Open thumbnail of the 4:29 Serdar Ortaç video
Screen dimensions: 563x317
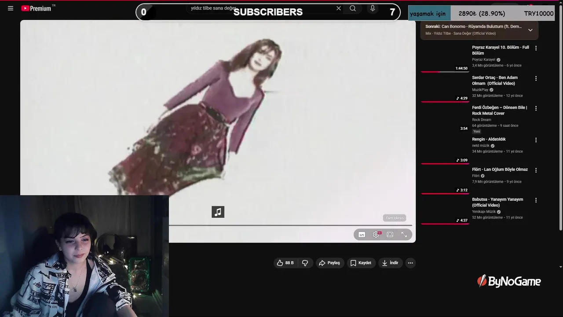coord(445,88)
